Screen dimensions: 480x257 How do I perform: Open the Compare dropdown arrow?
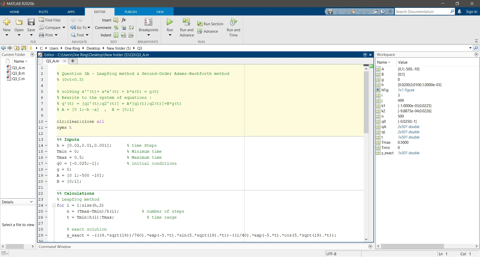pos(64,27)
